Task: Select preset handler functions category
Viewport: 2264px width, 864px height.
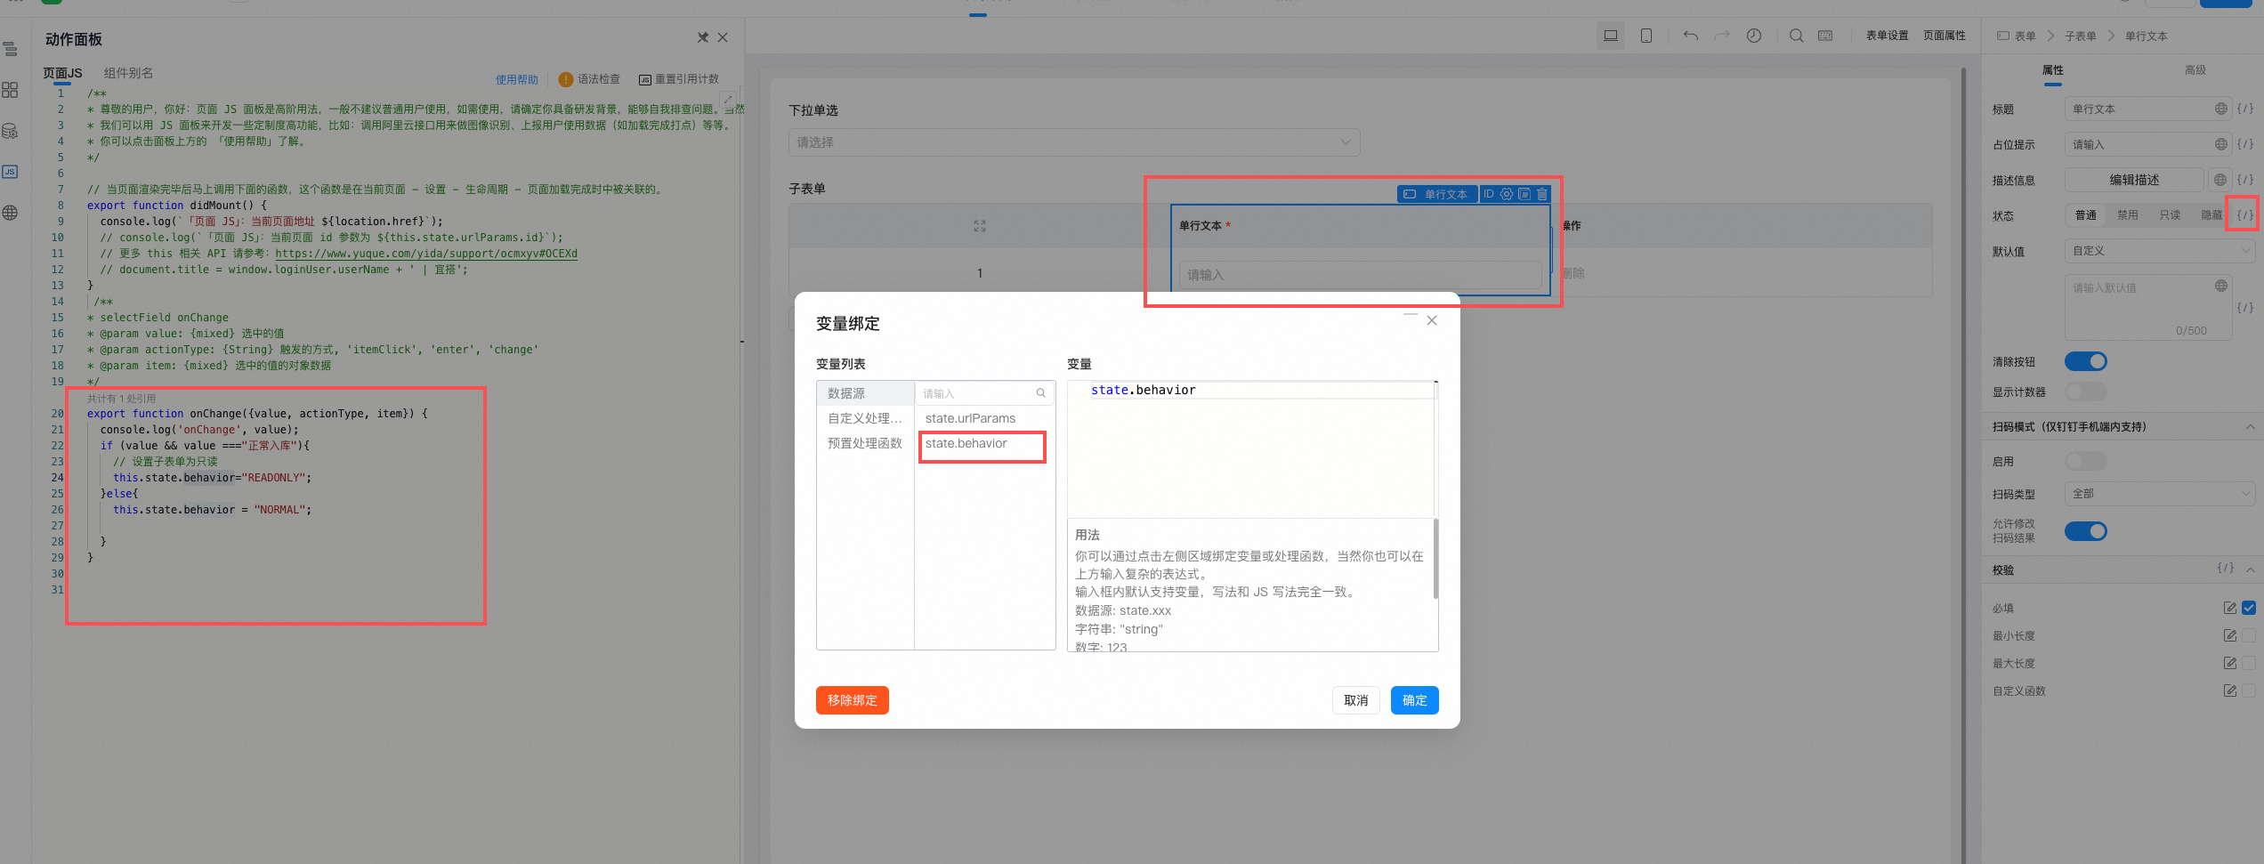Action: coord(865,443)
